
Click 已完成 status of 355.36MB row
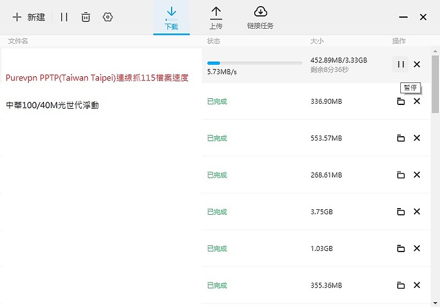click(217, 286)
